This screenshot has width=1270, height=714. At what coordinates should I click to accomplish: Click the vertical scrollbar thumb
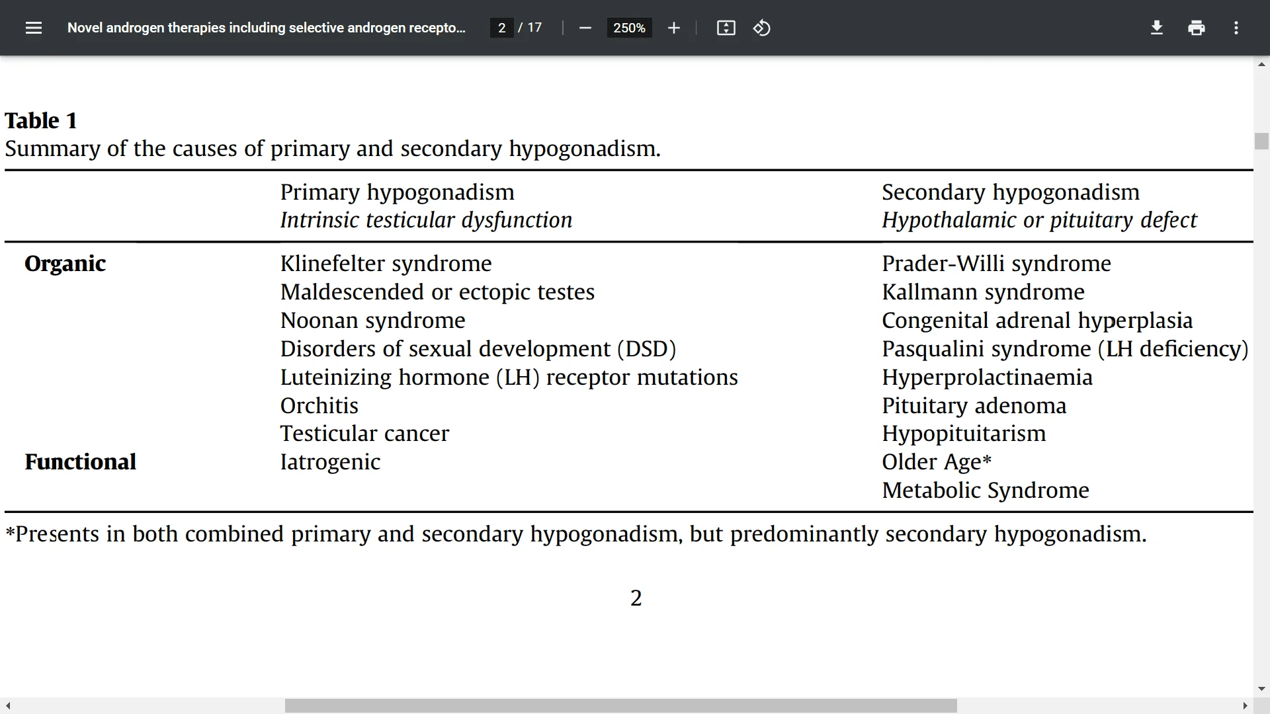(1261, 141)
